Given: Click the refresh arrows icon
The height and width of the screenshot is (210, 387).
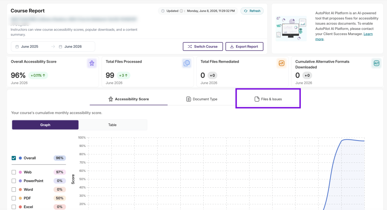Looking at the screenshot, I should point(246,11).
